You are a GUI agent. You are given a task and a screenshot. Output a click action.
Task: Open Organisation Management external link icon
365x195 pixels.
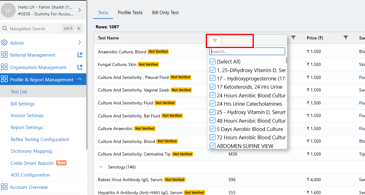[80, 67]
